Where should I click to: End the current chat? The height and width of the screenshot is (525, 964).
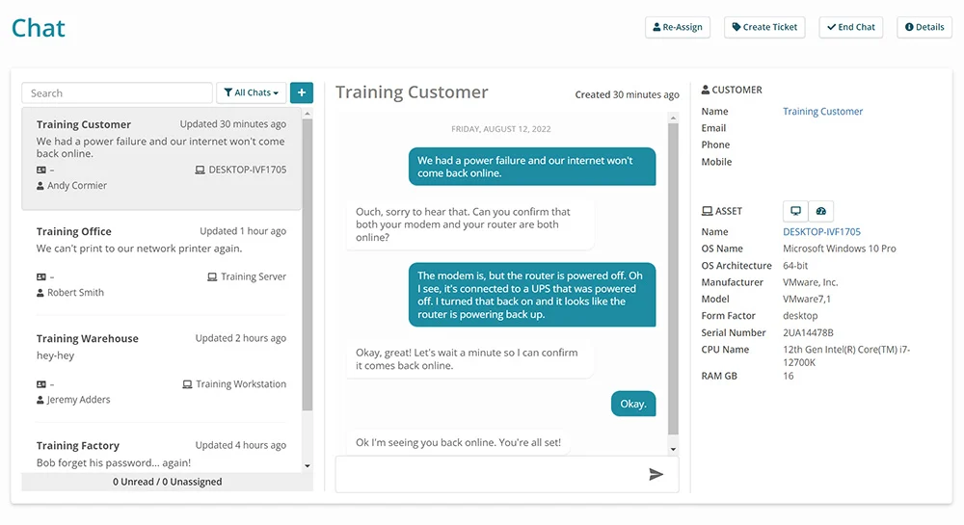tap(851, 27)
